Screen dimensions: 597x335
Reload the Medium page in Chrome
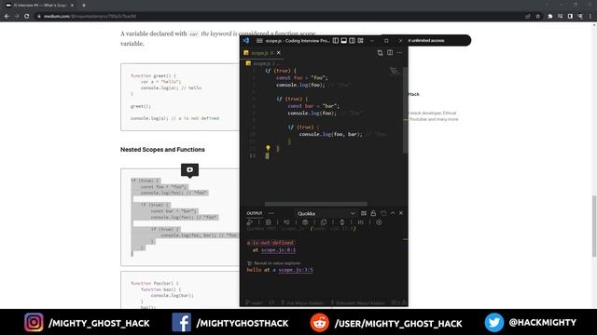[27, 17]
